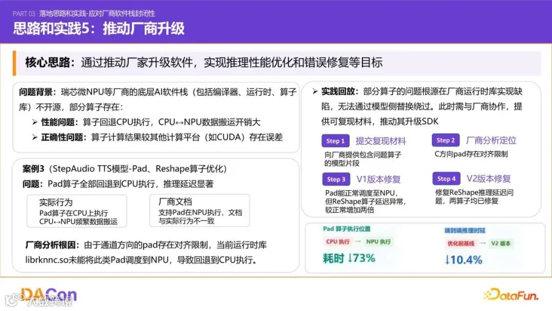Click the text C方向pad存在对齐限制
The image size is (552, 311).
(471, 154)
